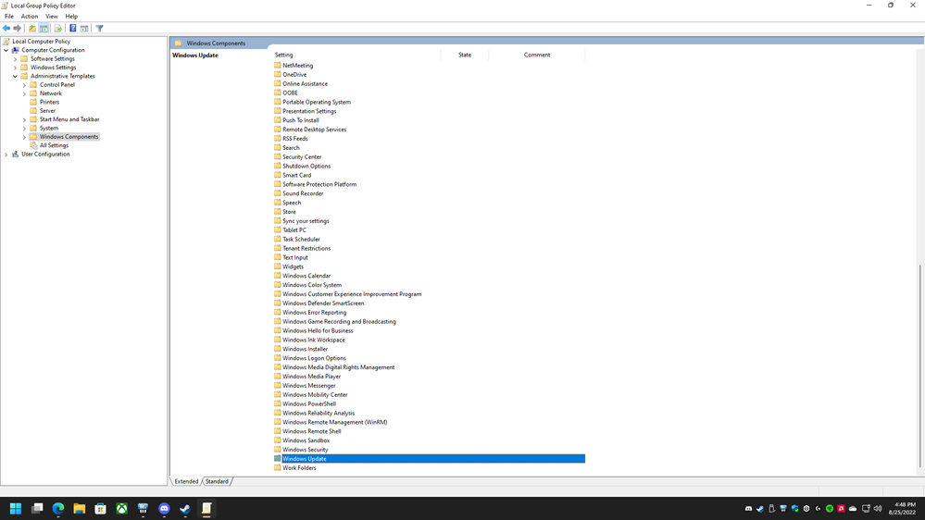925x520 pixels.
Task: Expand the User Configuration node
Action: click(x=6, y=154)
